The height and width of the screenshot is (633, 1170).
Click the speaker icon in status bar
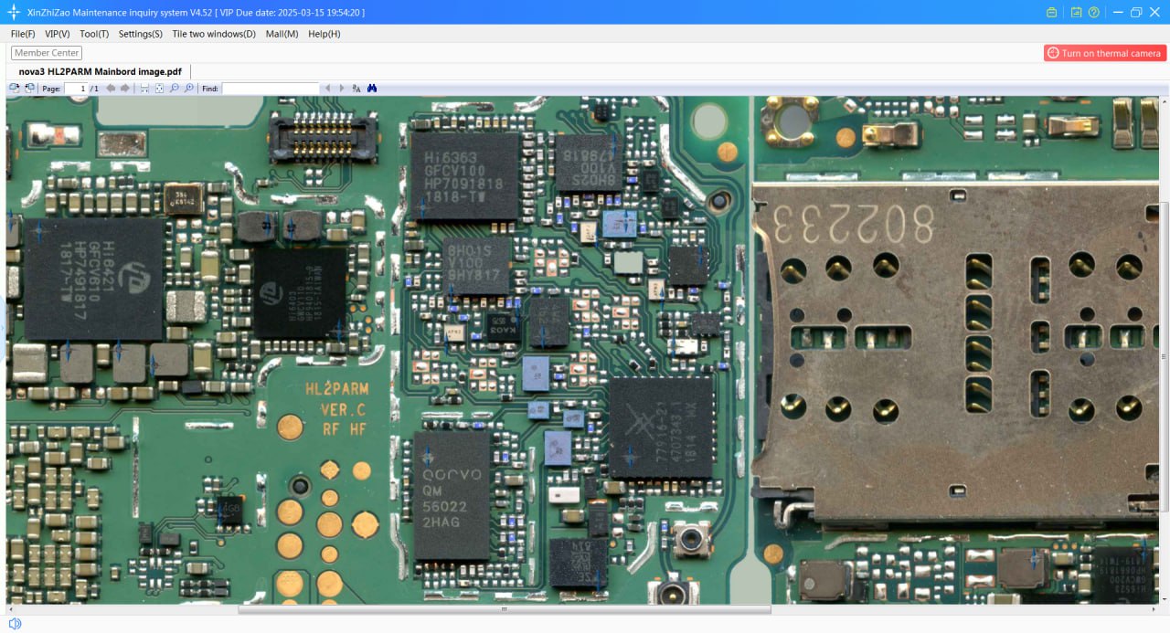coord(15,624)
